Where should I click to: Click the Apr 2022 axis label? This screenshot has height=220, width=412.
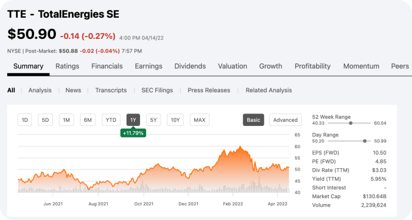coord(277,204)
